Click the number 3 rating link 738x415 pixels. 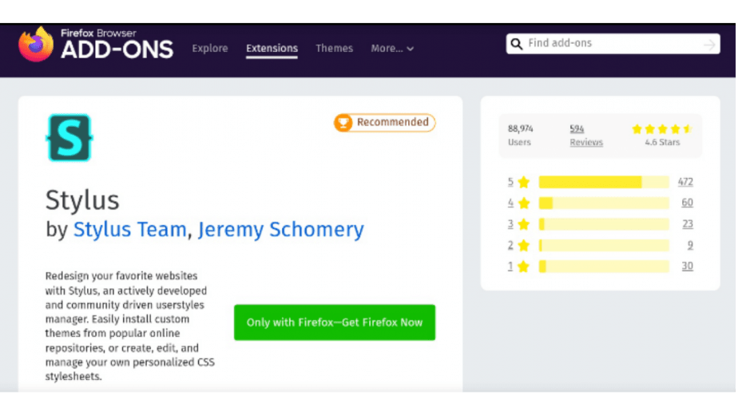point(510,224)
